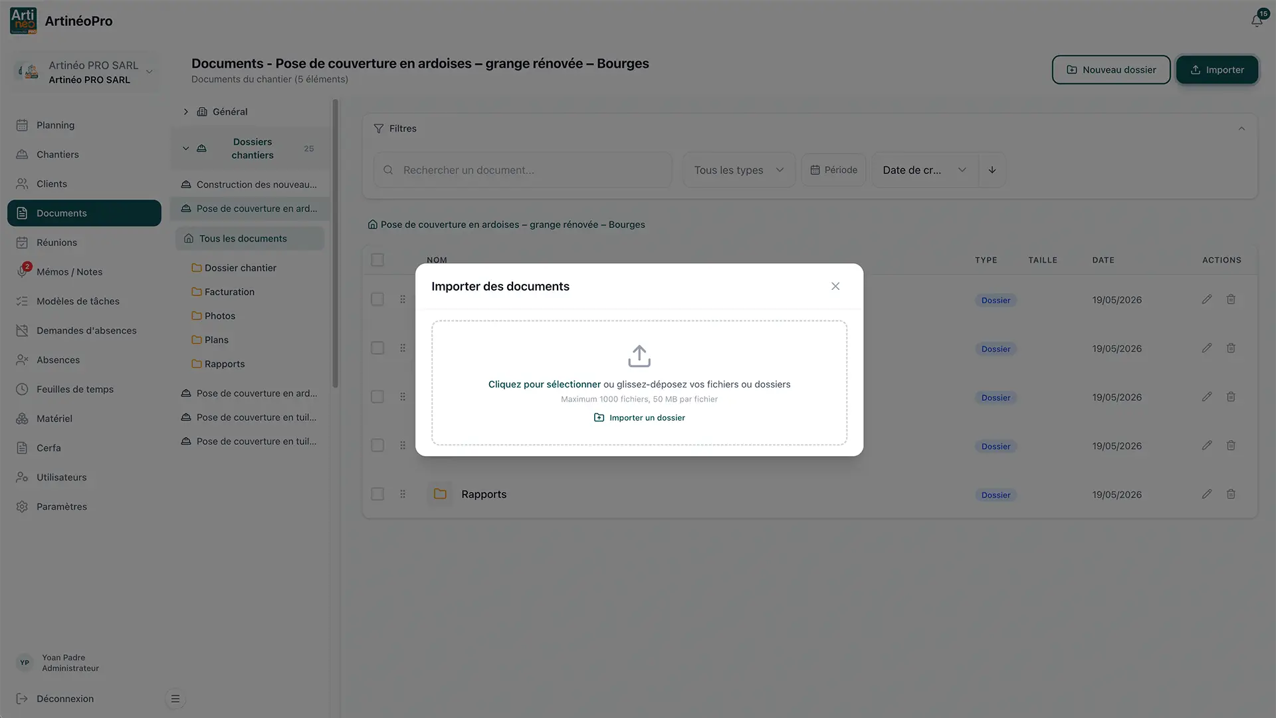
Task: Click the Feuilles de temps clock icon
Action: [22, 389]
